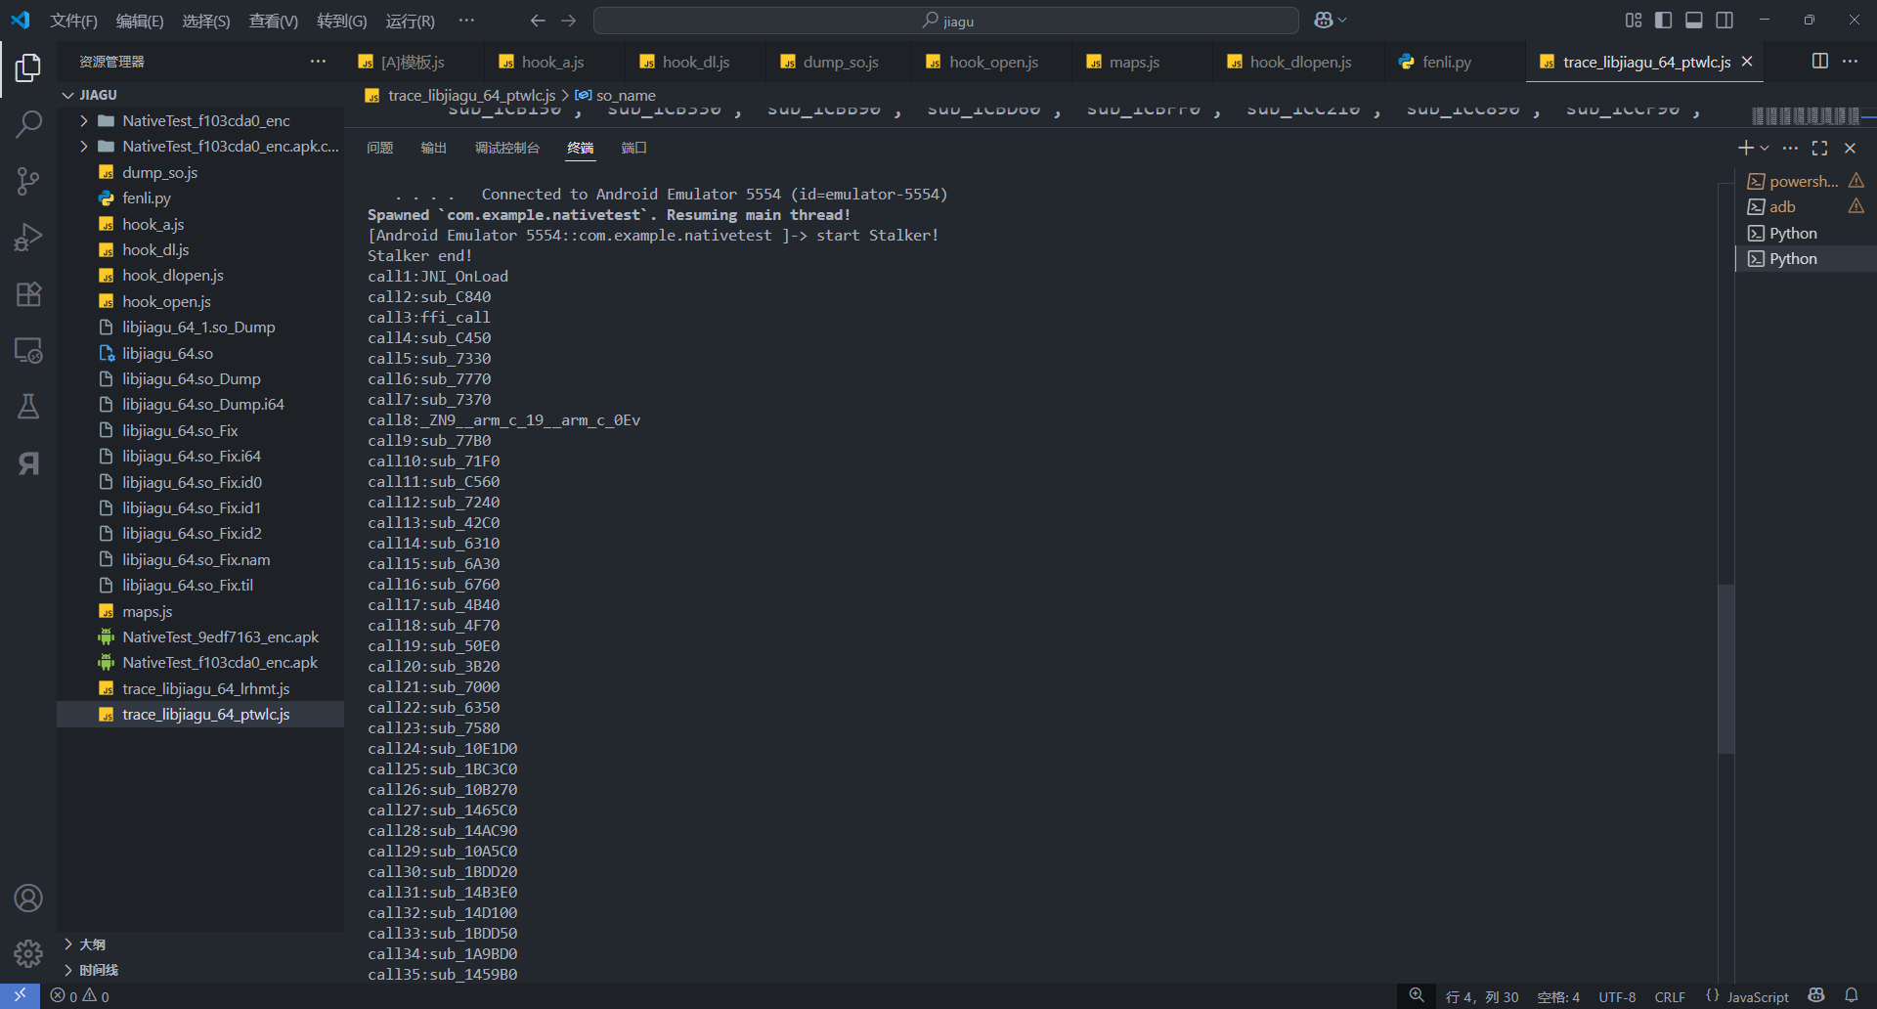This screenshot has width=1877, height=1009.
Task: Switch to the Problems (问题) panel tab
Action: (x=380, y=148)
